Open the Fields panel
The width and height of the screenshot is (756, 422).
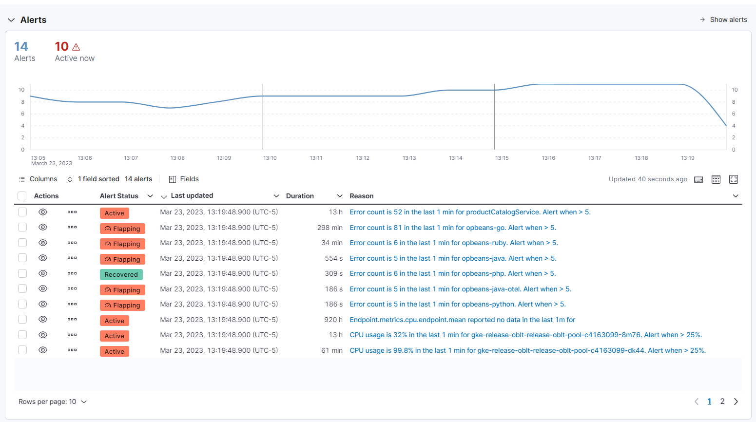pyautogui.click(x=184, y=179)
